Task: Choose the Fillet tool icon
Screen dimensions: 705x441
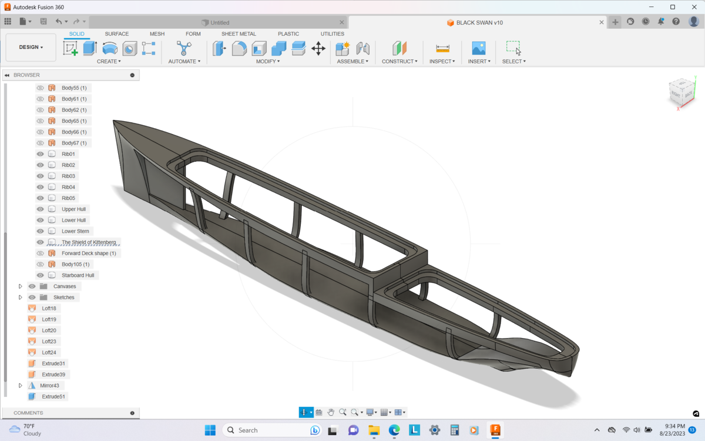Action: [x=239, y=48]
